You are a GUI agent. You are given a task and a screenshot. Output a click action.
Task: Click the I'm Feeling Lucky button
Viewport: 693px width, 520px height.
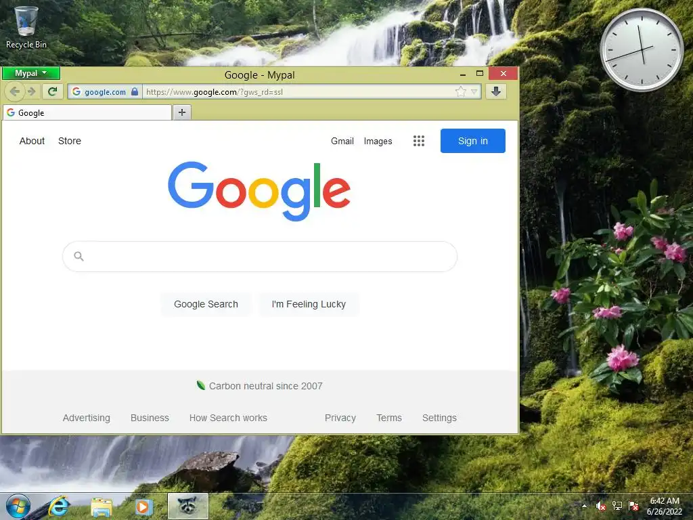309,304
